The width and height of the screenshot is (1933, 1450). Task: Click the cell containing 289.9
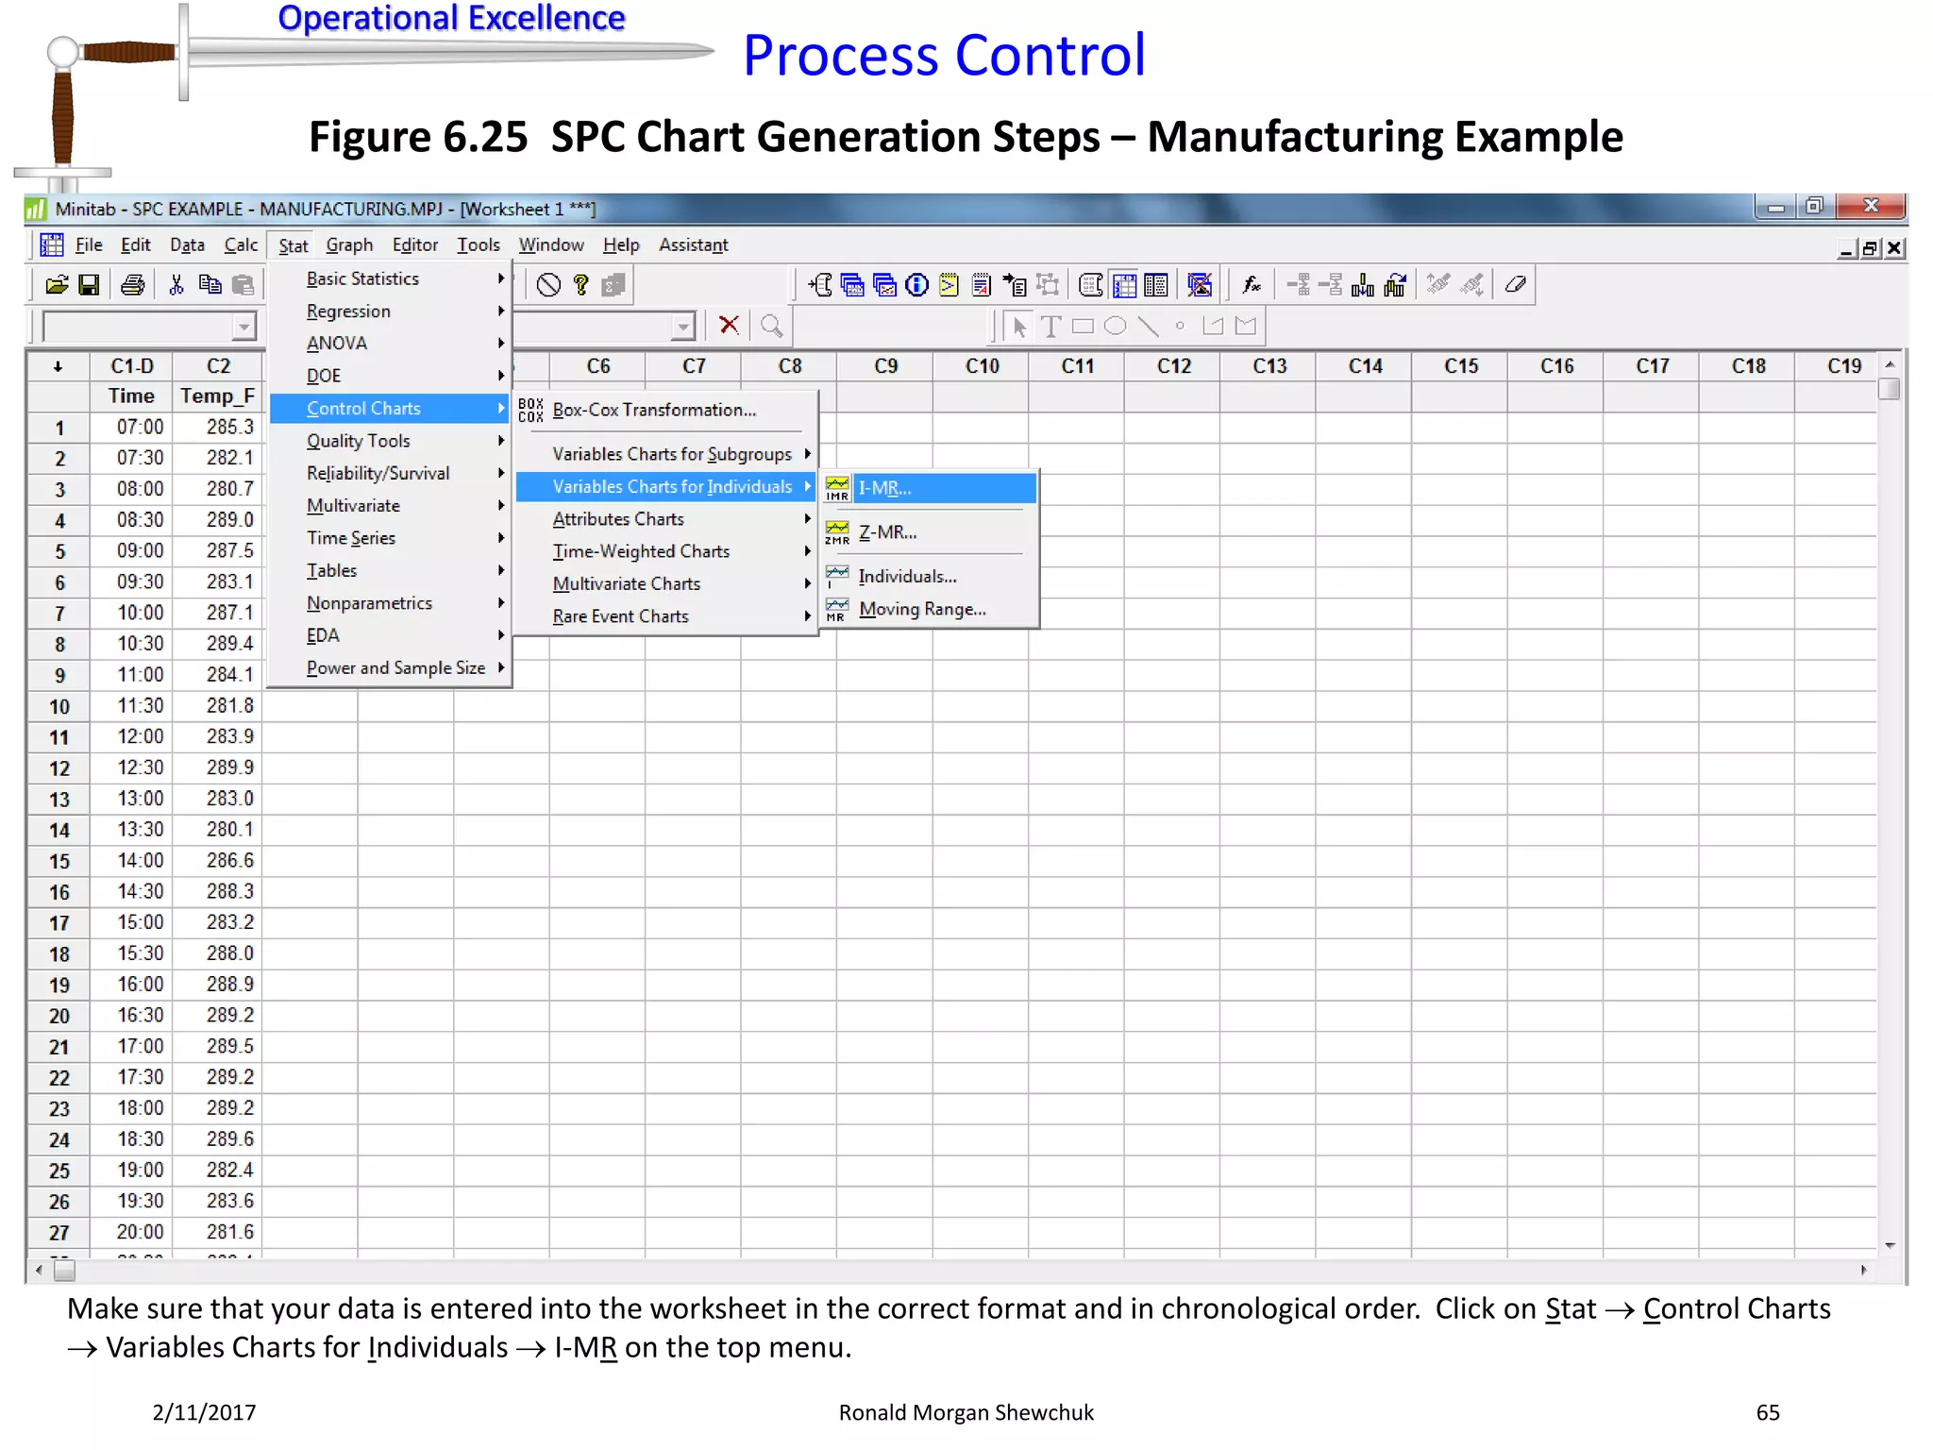pos(218,768)
